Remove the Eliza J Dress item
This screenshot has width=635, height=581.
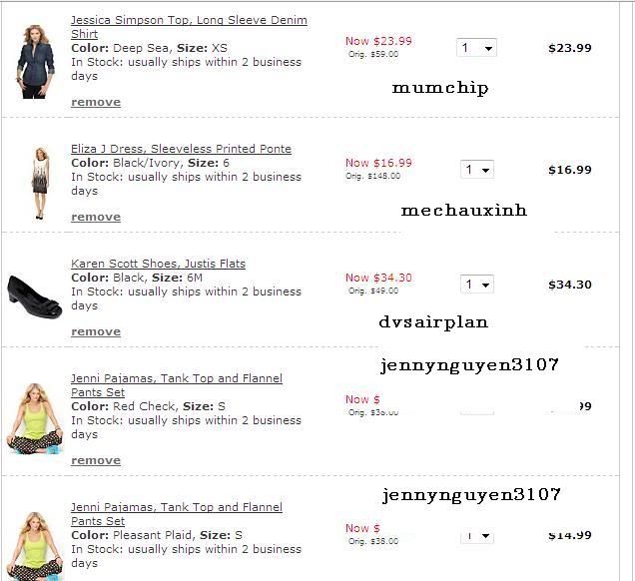click(96, 217)
